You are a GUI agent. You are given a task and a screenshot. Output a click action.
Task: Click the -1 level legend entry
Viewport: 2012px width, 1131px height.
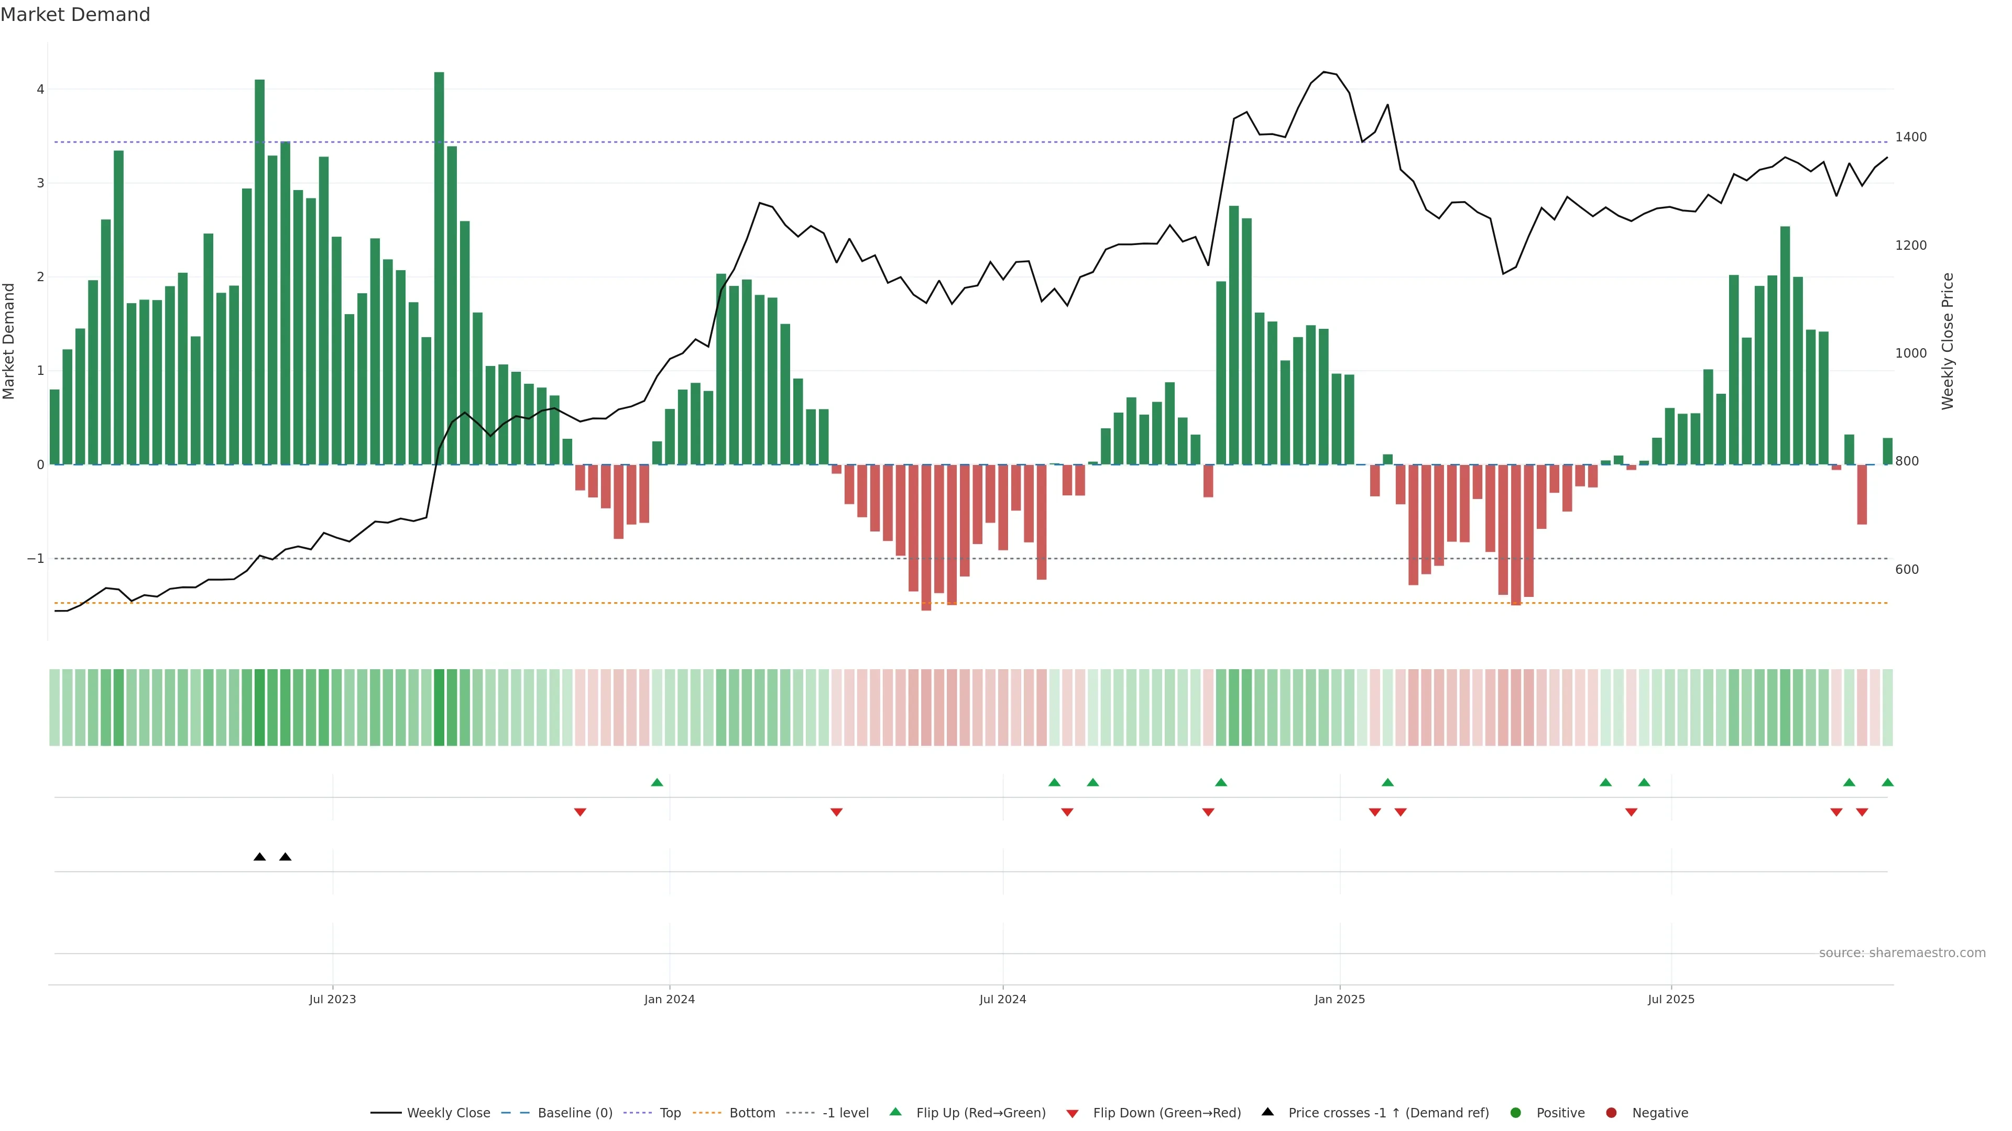(845, 1113)
